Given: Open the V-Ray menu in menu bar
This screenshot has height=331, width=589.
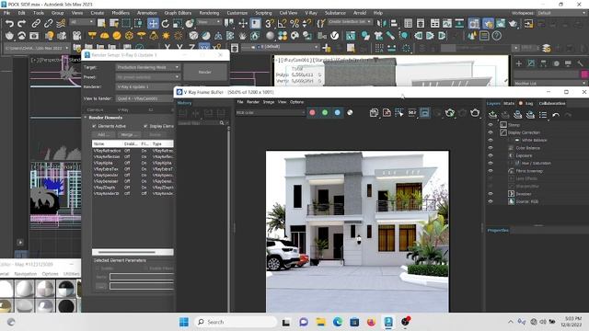Looking at the screenshot, I should (x=311, y=13).
